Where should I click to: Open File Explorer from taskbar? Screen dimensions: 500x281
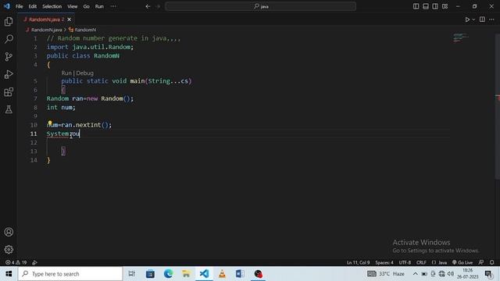click(186, 274)
